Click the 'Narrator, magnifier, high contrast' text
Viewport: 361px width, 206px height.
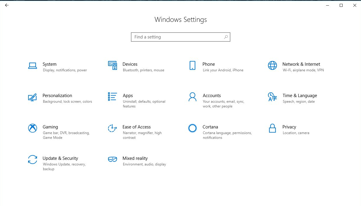142,135
